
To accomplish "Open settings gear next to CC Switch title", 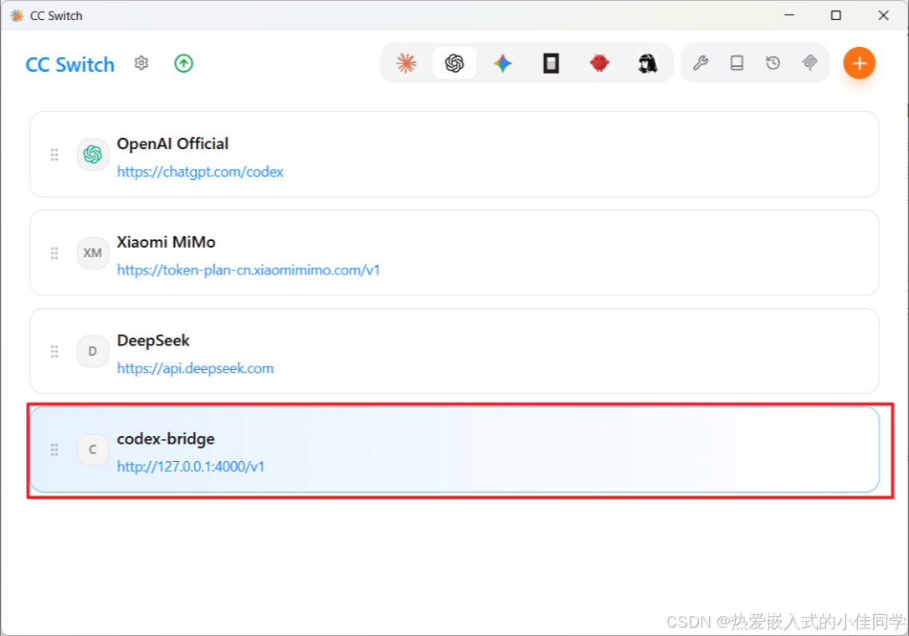I will (x=141, y=63).
